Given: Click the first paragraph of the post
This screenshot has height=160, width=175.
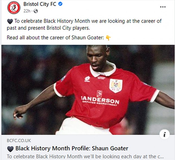Looking at the screenshot, I should tap(84, 24).
